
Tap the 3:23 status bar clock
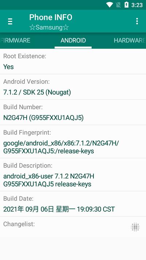137,5
